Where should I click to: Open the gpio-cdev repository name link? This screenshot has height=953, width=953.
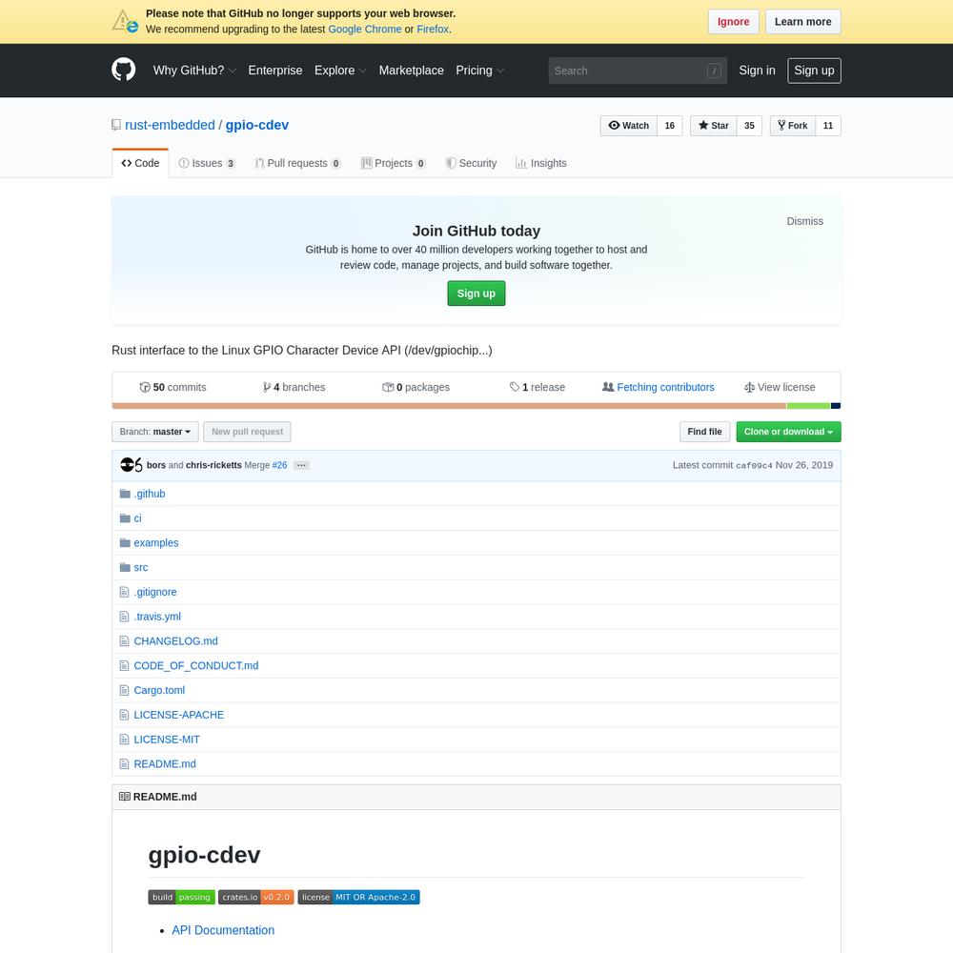pyautogui.click(x=257, y=125)
